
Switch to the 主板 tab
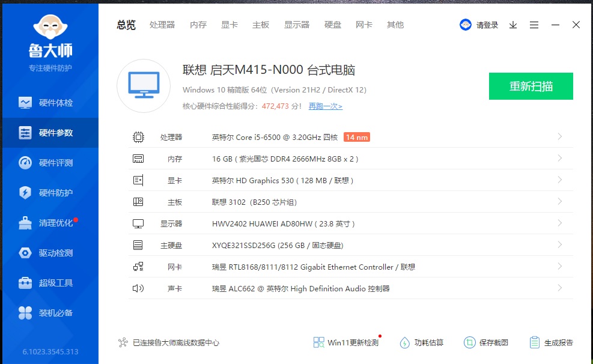tap(261, 25)
